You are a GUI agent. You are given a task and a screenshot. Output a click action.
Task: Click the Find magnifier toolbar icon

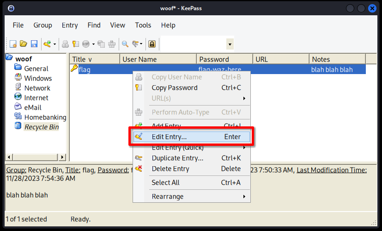tap(125, 44)
